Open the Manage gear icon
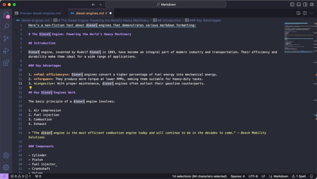Viewport: 317px width, 179px height. pos(6,167)
